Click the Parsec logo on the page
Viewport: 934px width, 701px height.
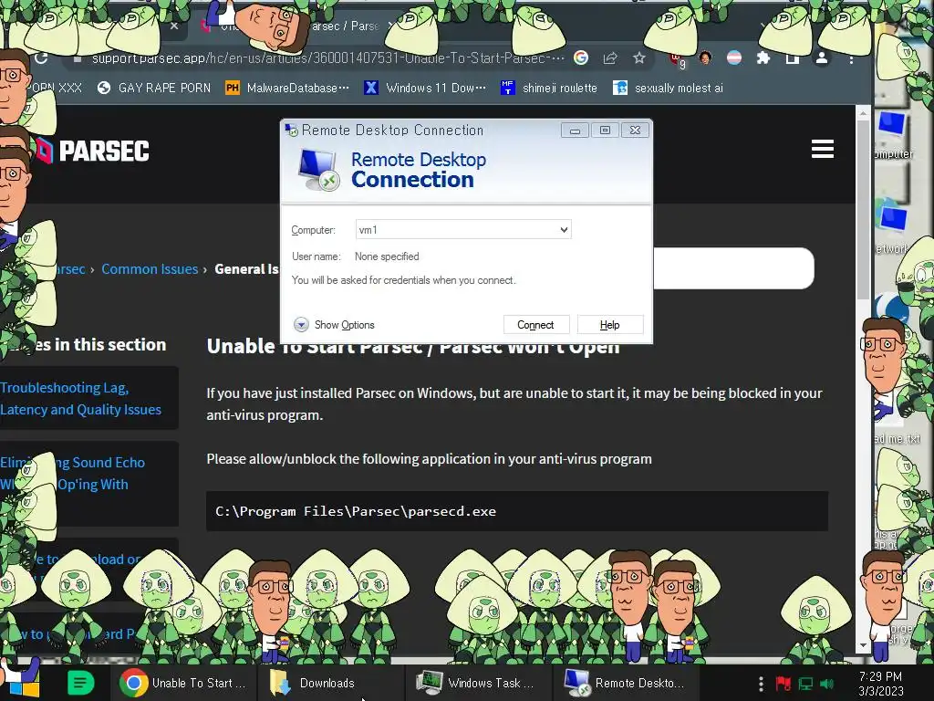click(92, 151)
